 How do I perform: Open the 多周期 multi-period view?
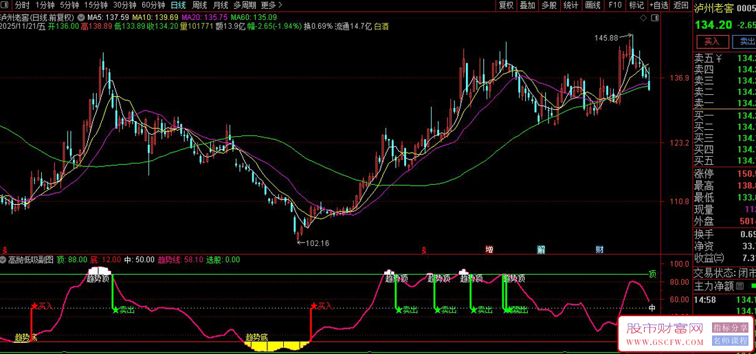point(245,5)
